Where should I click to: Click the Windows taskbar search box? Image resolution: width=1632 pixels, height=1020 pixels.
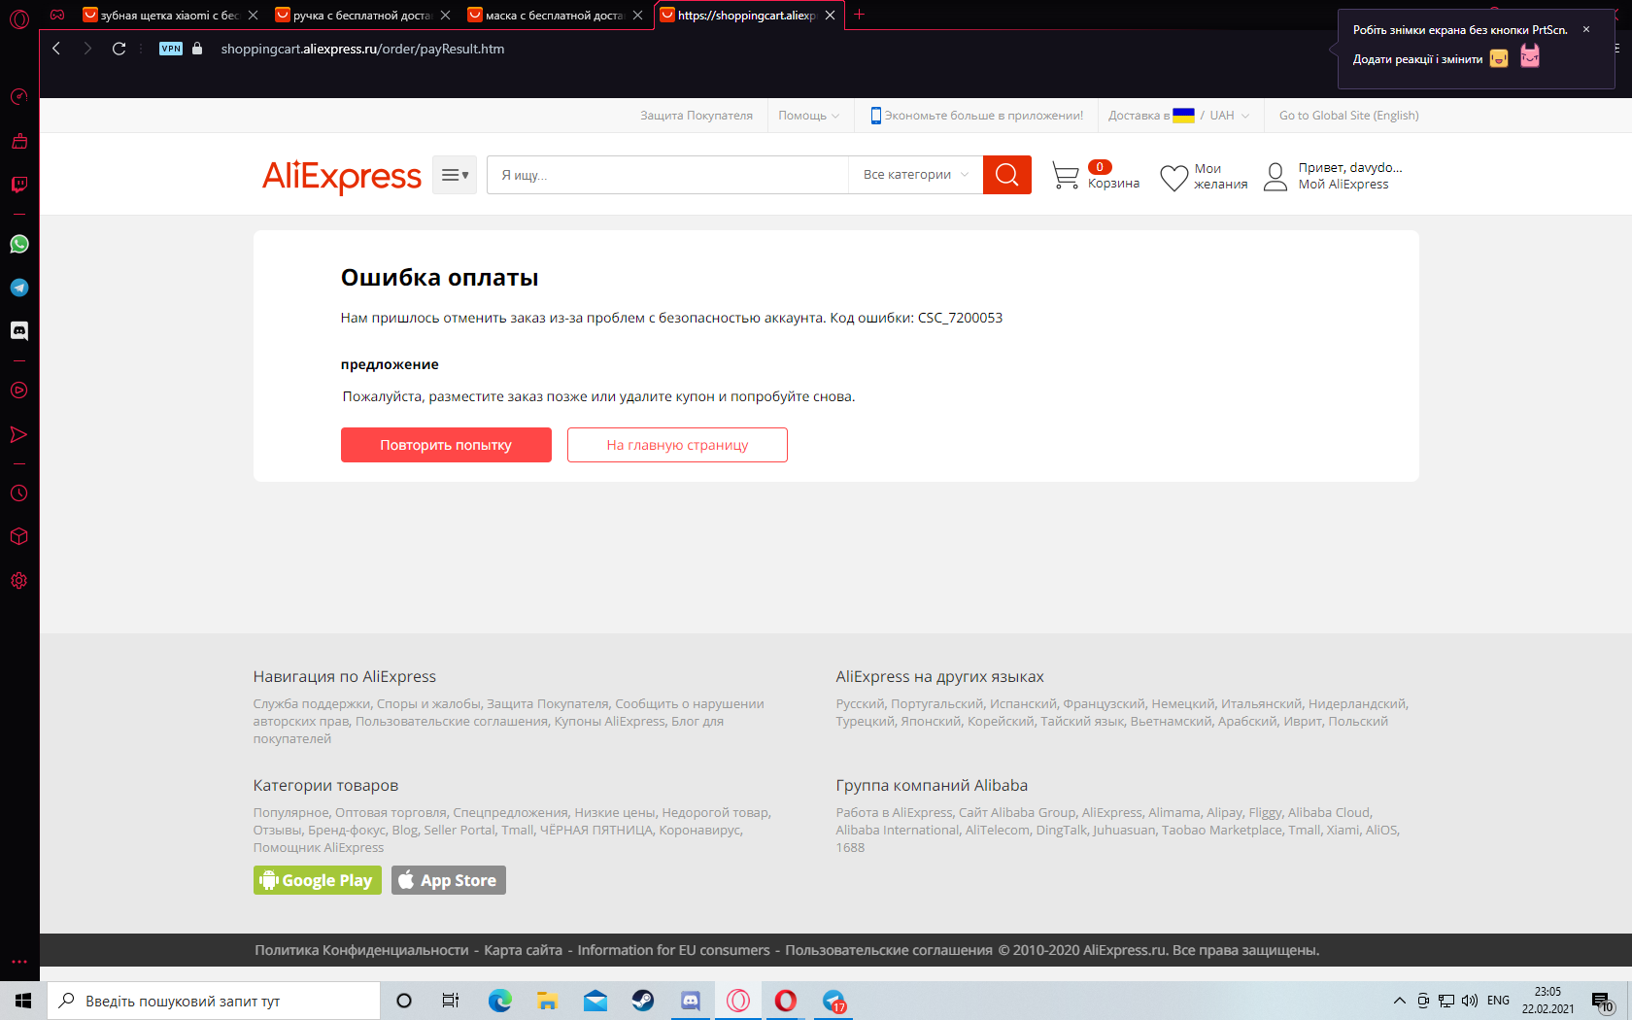(214, 1001)
